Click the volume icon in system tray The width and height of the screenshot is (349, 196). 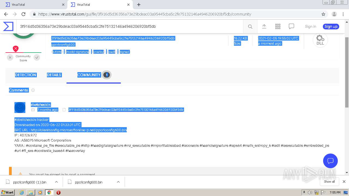[310, 192]
